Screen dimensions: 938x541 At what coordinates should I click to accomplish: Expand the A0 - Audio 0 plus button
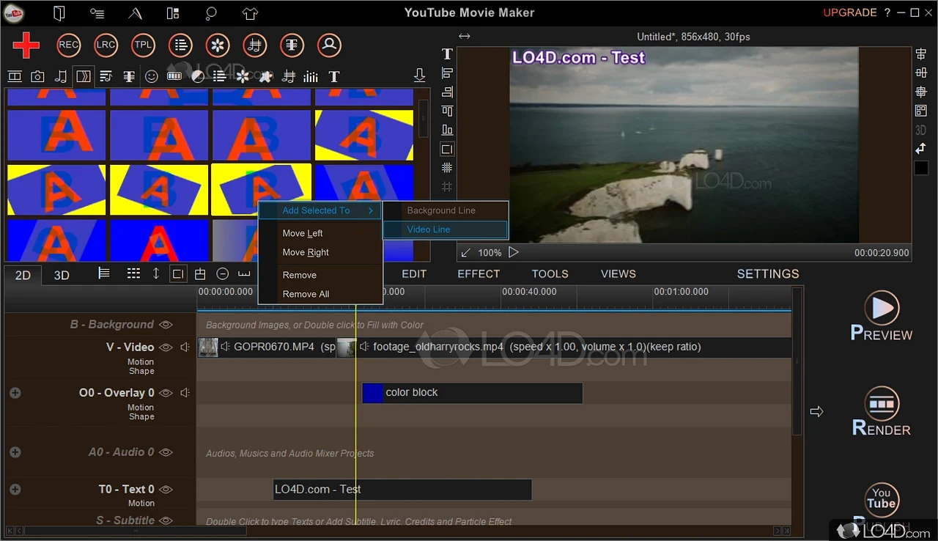(15, 452)
